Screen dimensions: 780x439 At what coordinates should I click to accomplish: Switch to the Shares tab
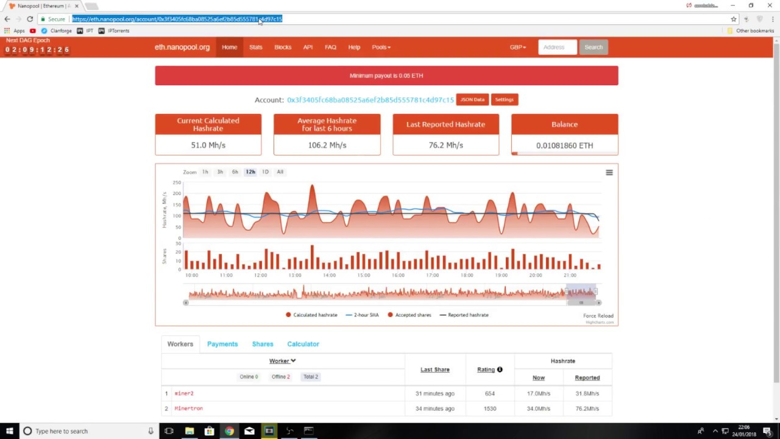tap(263, 344)
